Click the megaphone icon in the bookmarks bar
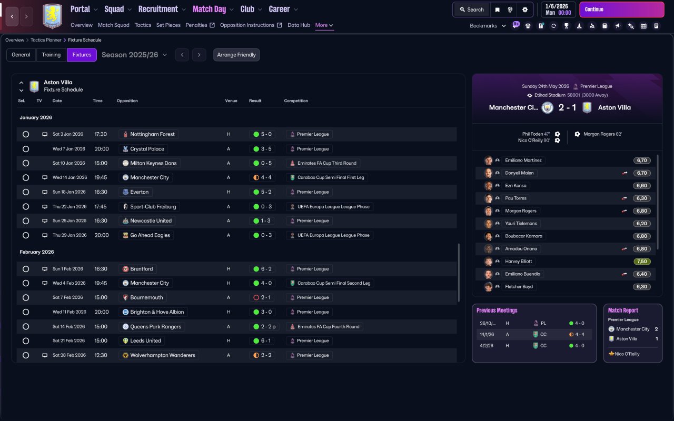The width and height of the screenshot is (674, 421). 618,26
